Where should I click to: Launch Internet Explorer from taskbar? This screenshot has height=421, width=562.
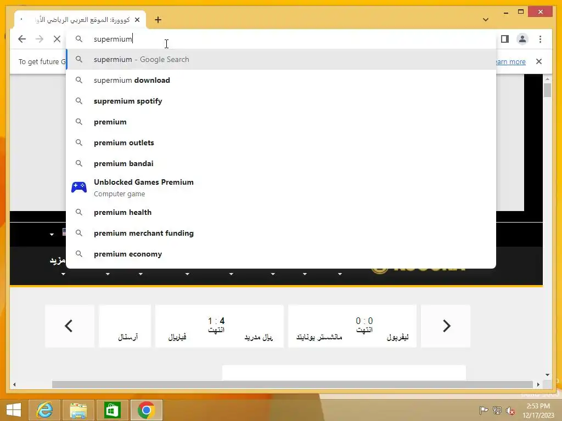pyautogui.click(x=44, y=410)
